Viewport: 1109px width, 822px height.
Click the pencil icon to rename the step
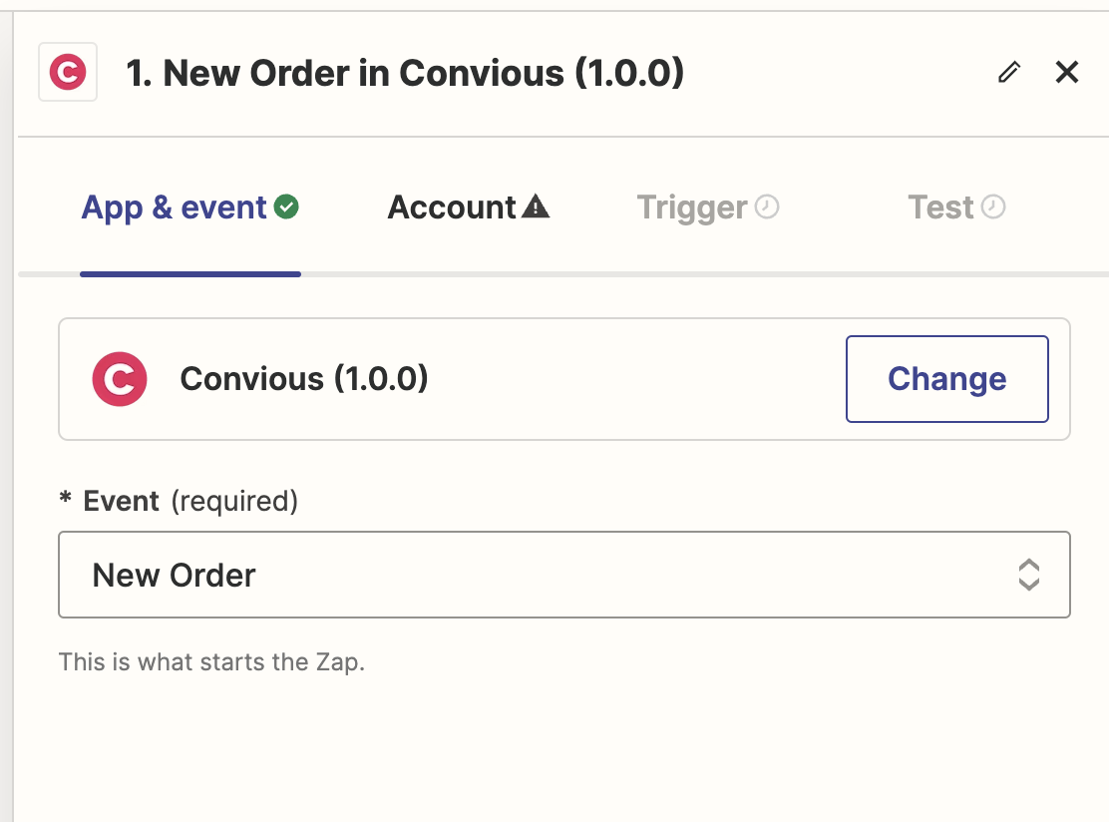pyautogui.click(x=1009, y=72)
